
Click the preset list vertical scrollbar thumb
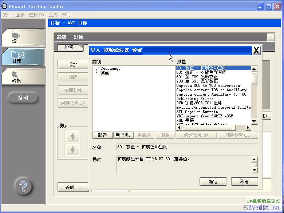[254, 78]
